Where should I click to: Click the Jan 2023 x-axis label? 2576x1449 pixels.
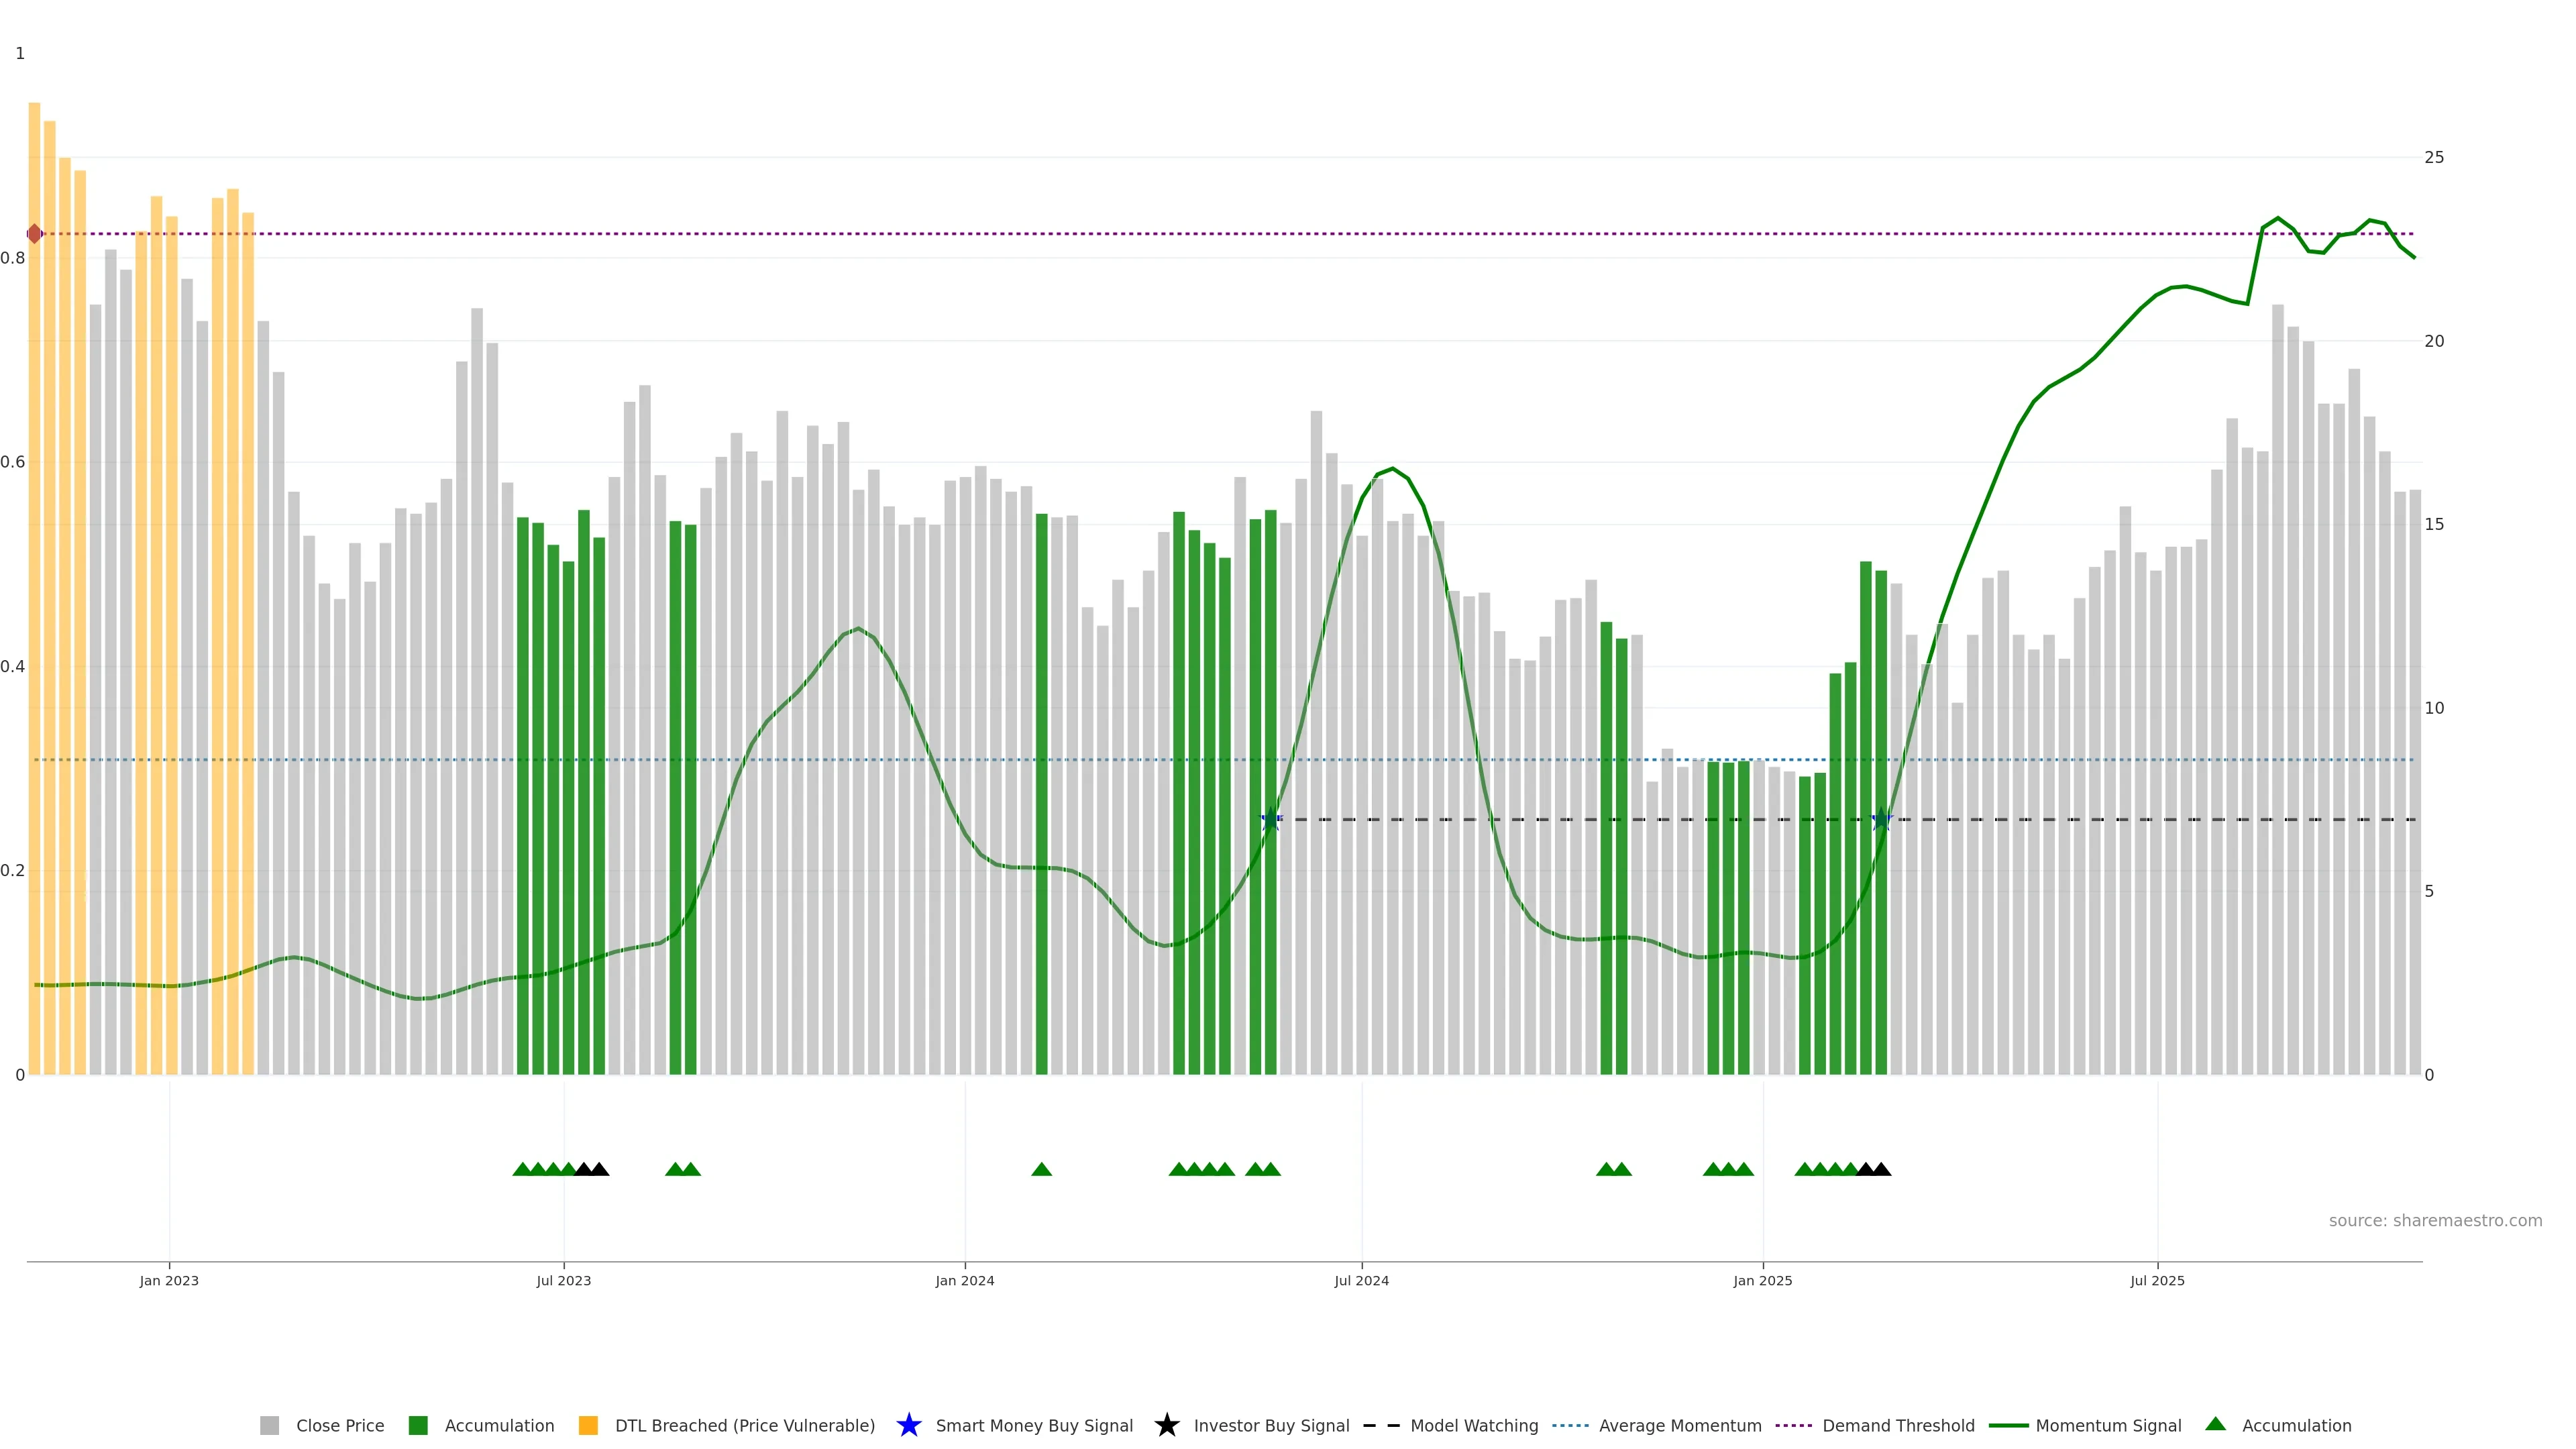click(x=169, y=1280)
